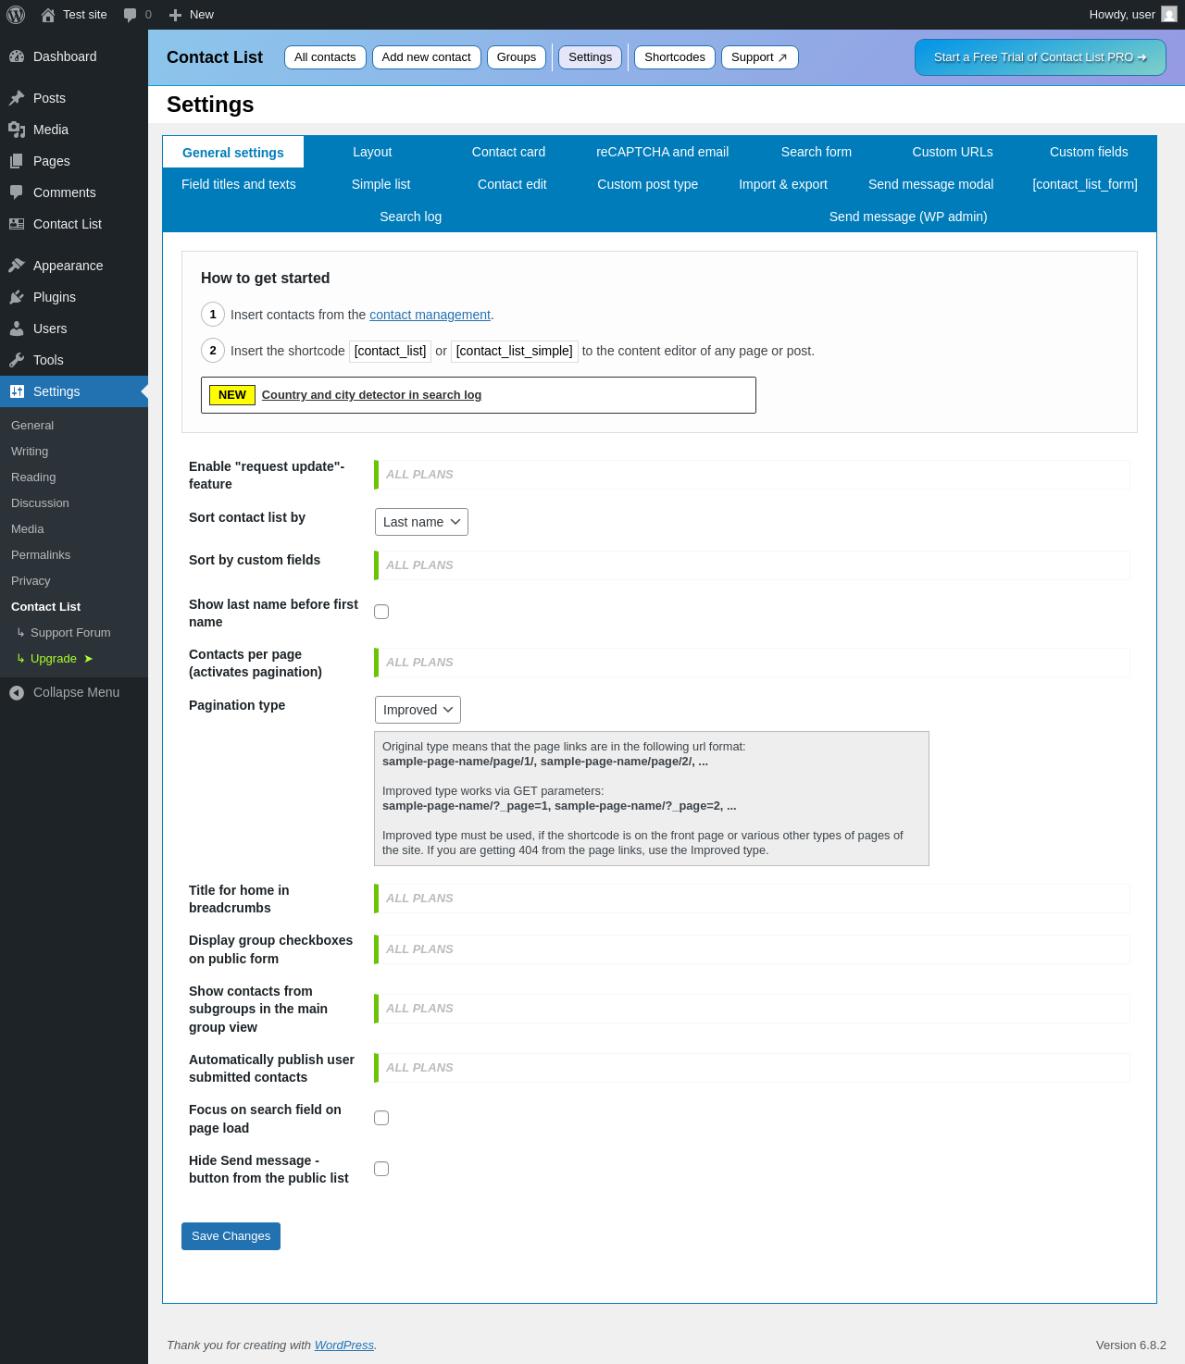The width and height of the screenshot is (1185, 1364).
Task: Open the Import & export tab
Action: point(783,184)
